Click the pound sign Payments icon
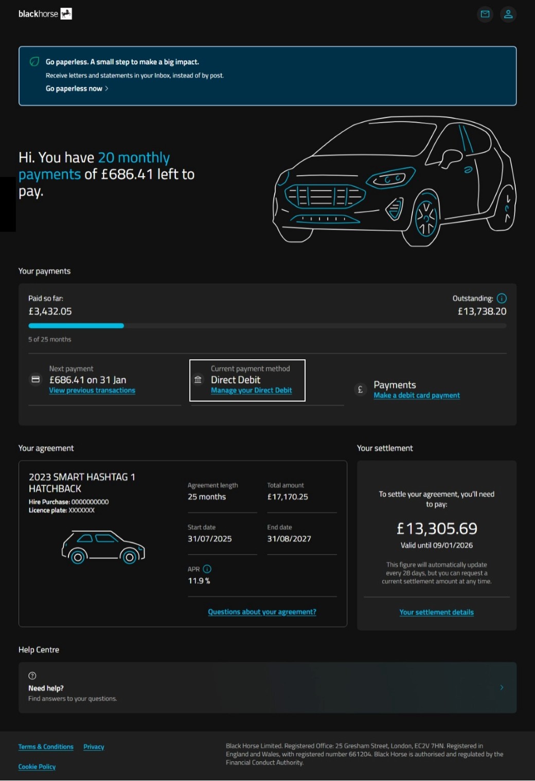The height and width of the screenshot is (781, 535). click(x=360, y=390)
